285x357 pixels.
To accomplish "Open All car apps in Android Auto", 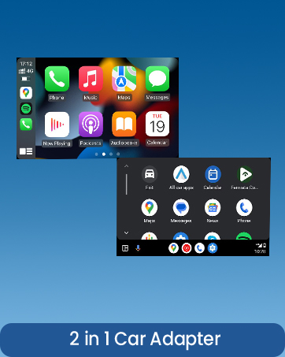I will tap(181, 174).
